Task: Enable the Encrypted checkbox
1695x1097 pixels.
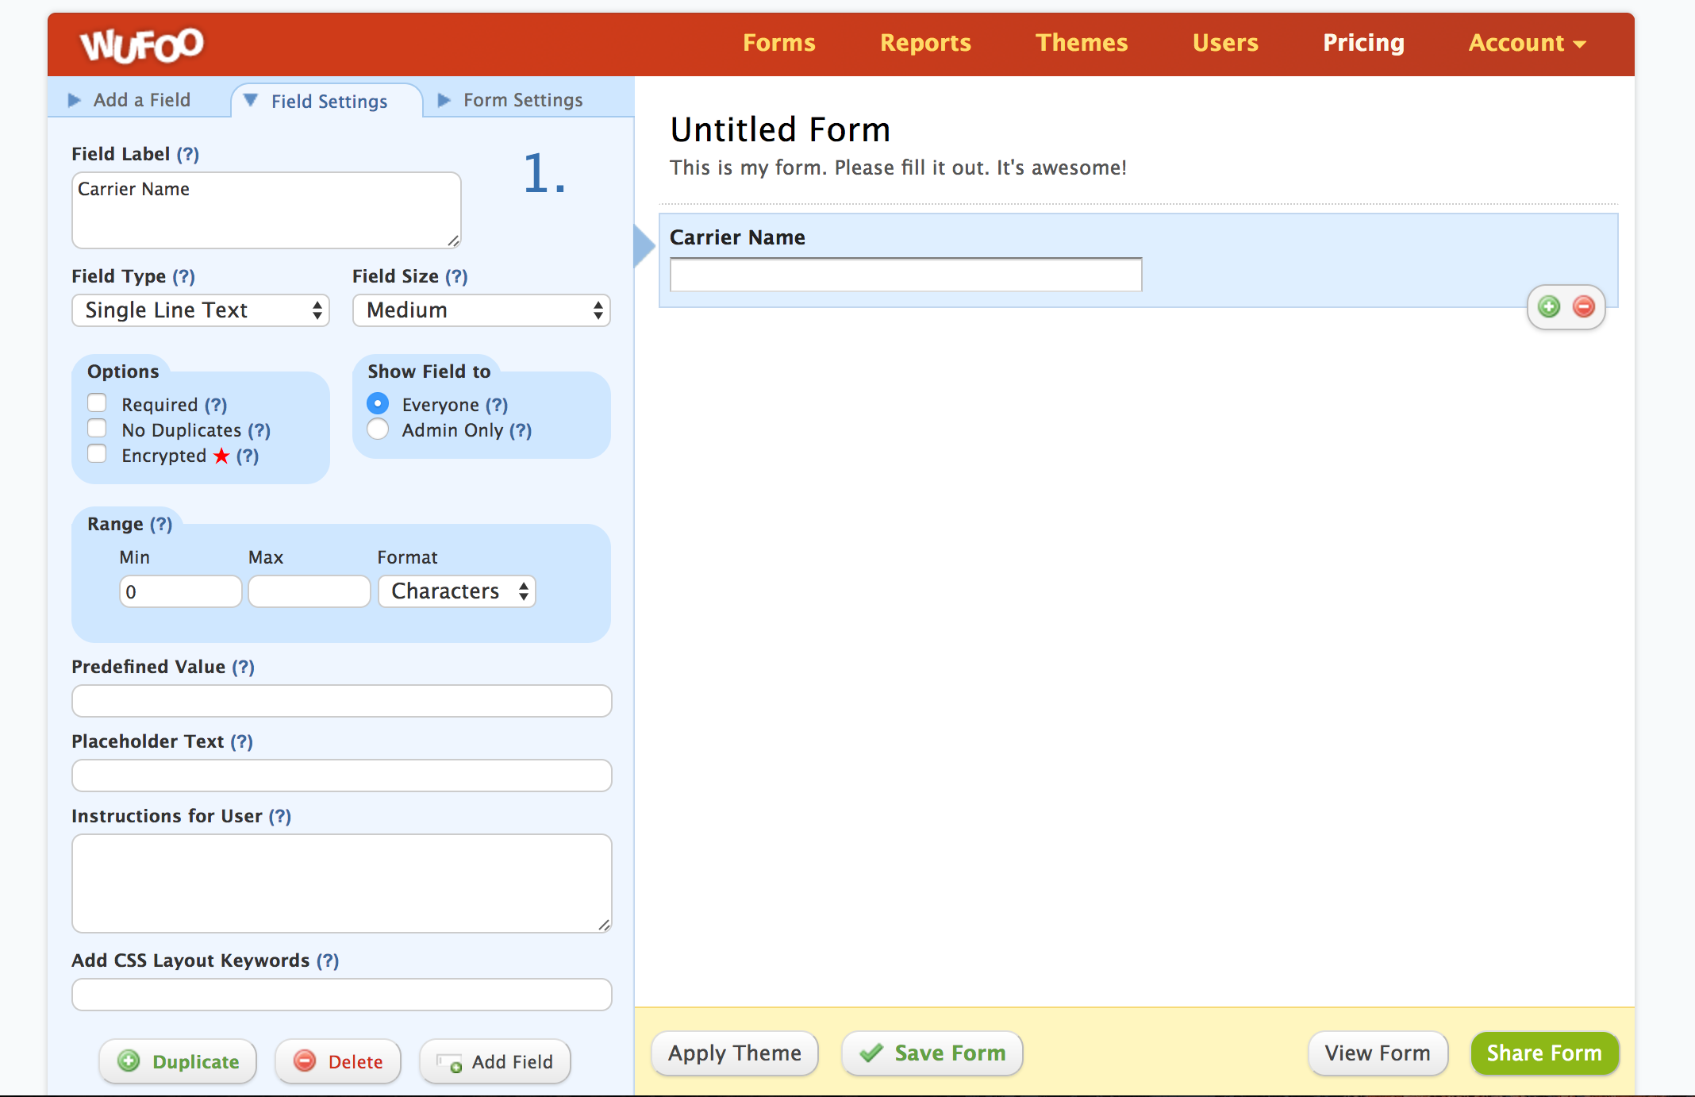Action: 97,454
